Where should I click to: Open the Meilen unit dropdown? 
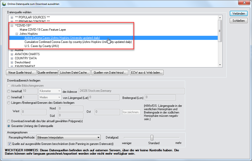tap(50, 97)
